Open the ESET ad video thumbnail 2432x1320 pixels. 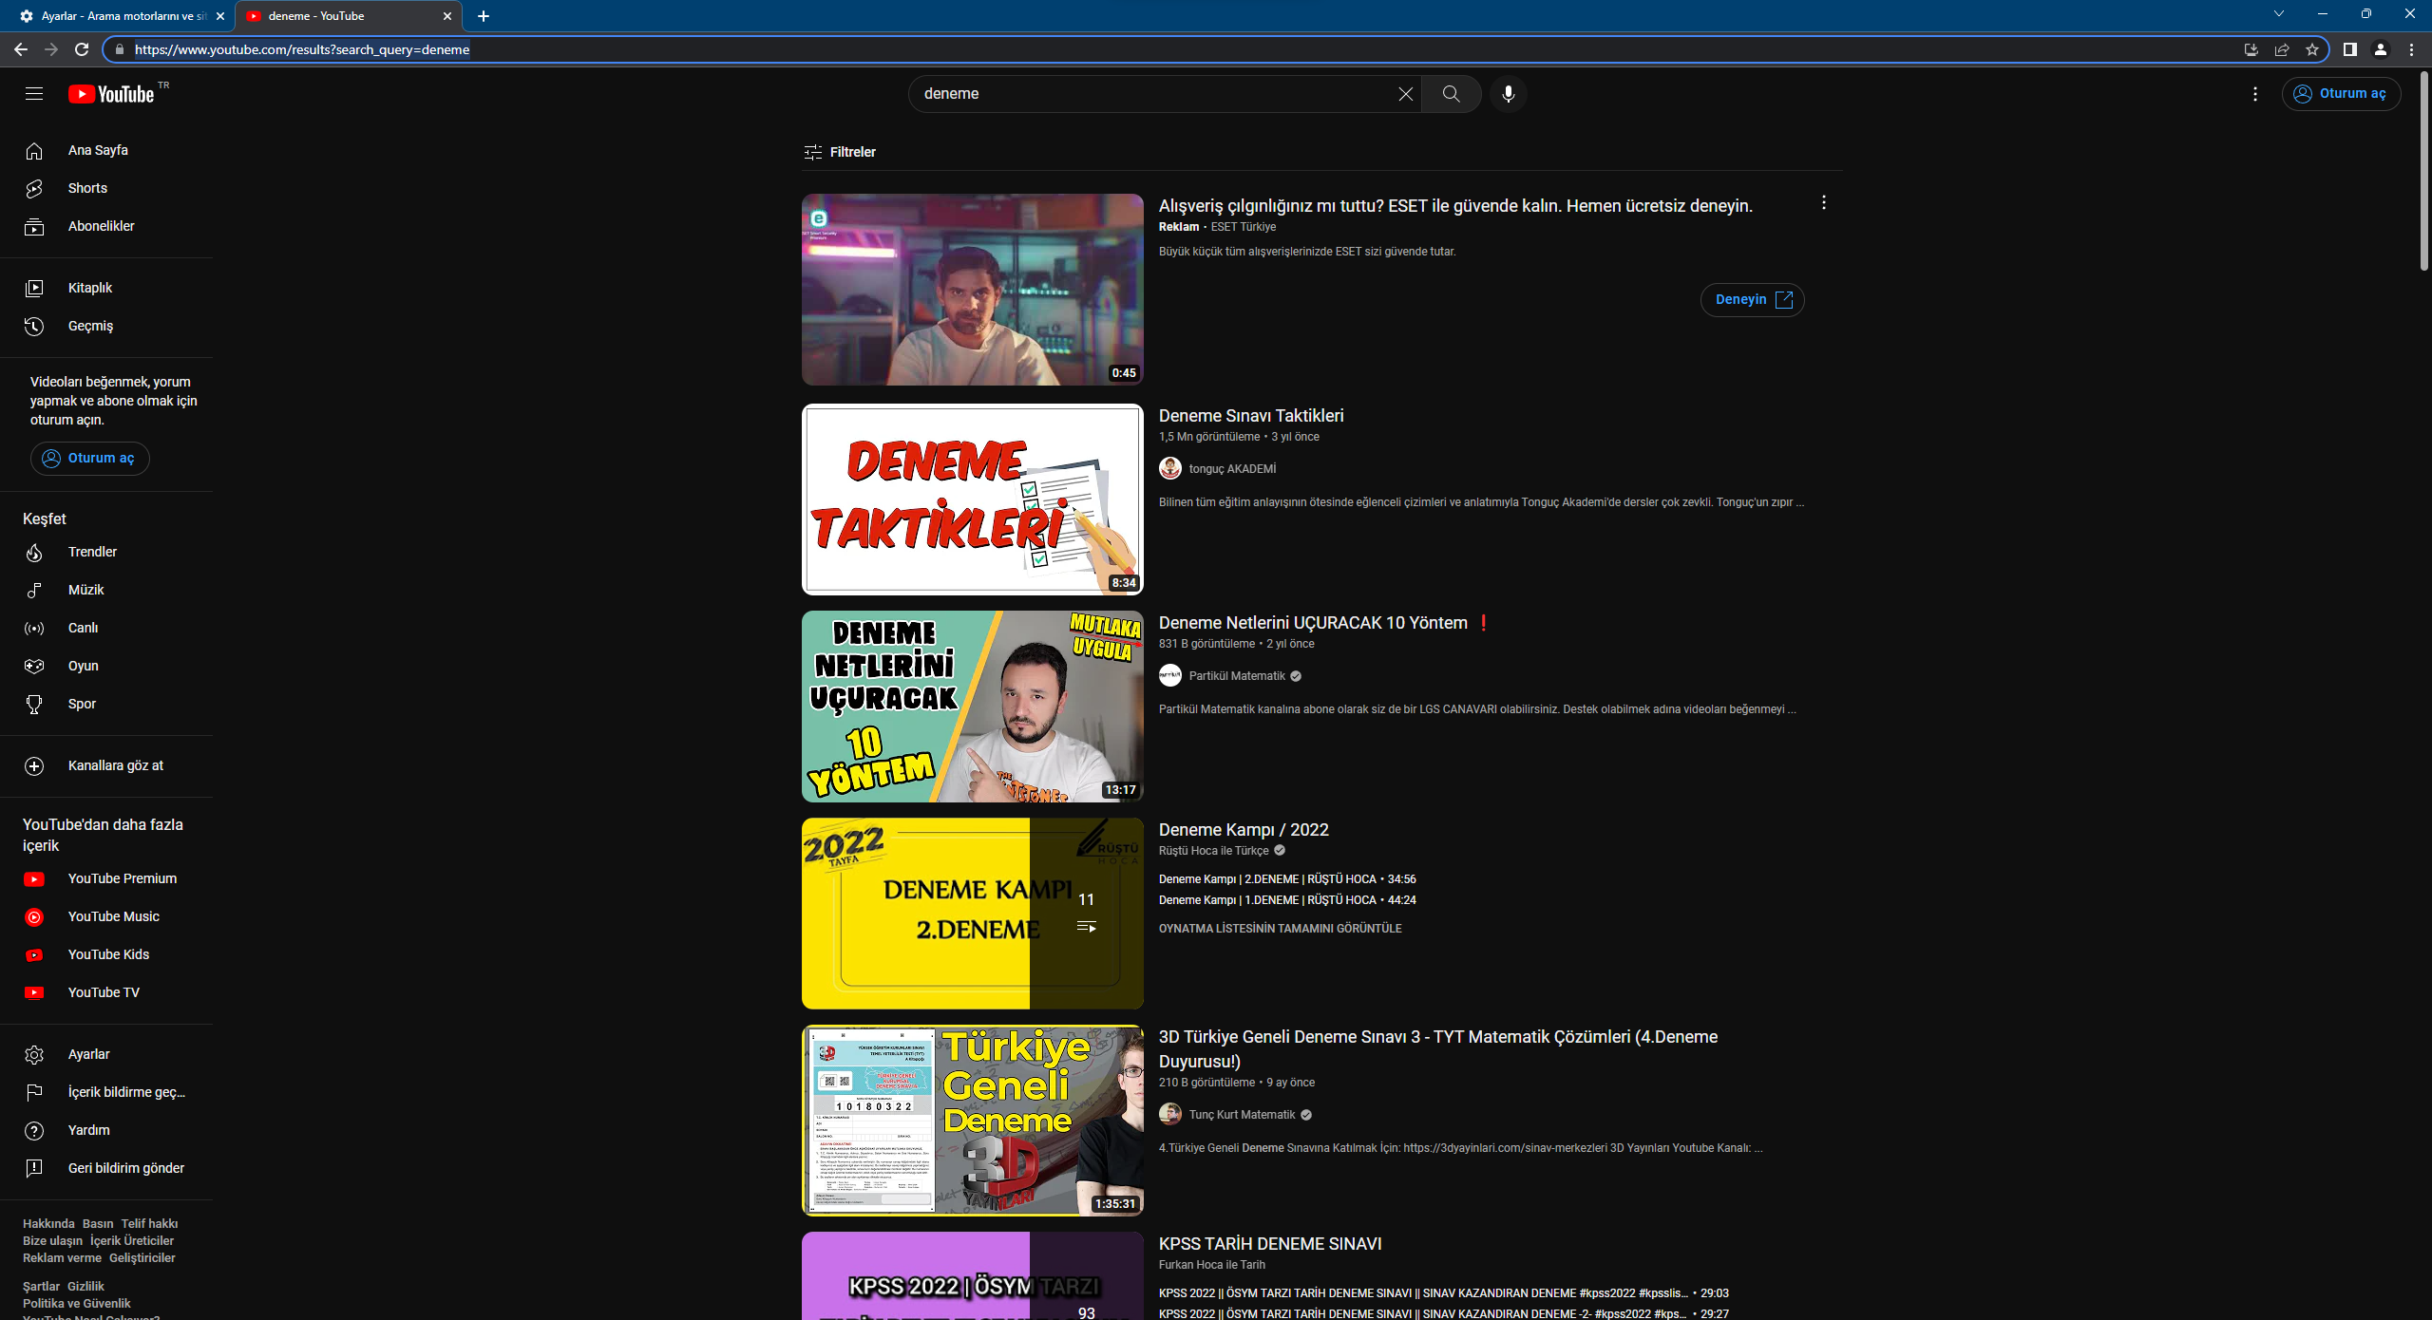(x=973, y=290)
